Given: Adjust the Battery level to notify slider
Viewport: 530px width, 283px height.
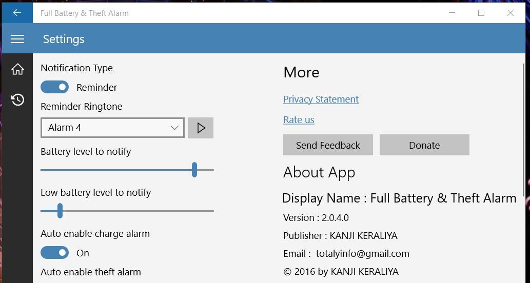Looking at the screenshot, I should [127, 170].
